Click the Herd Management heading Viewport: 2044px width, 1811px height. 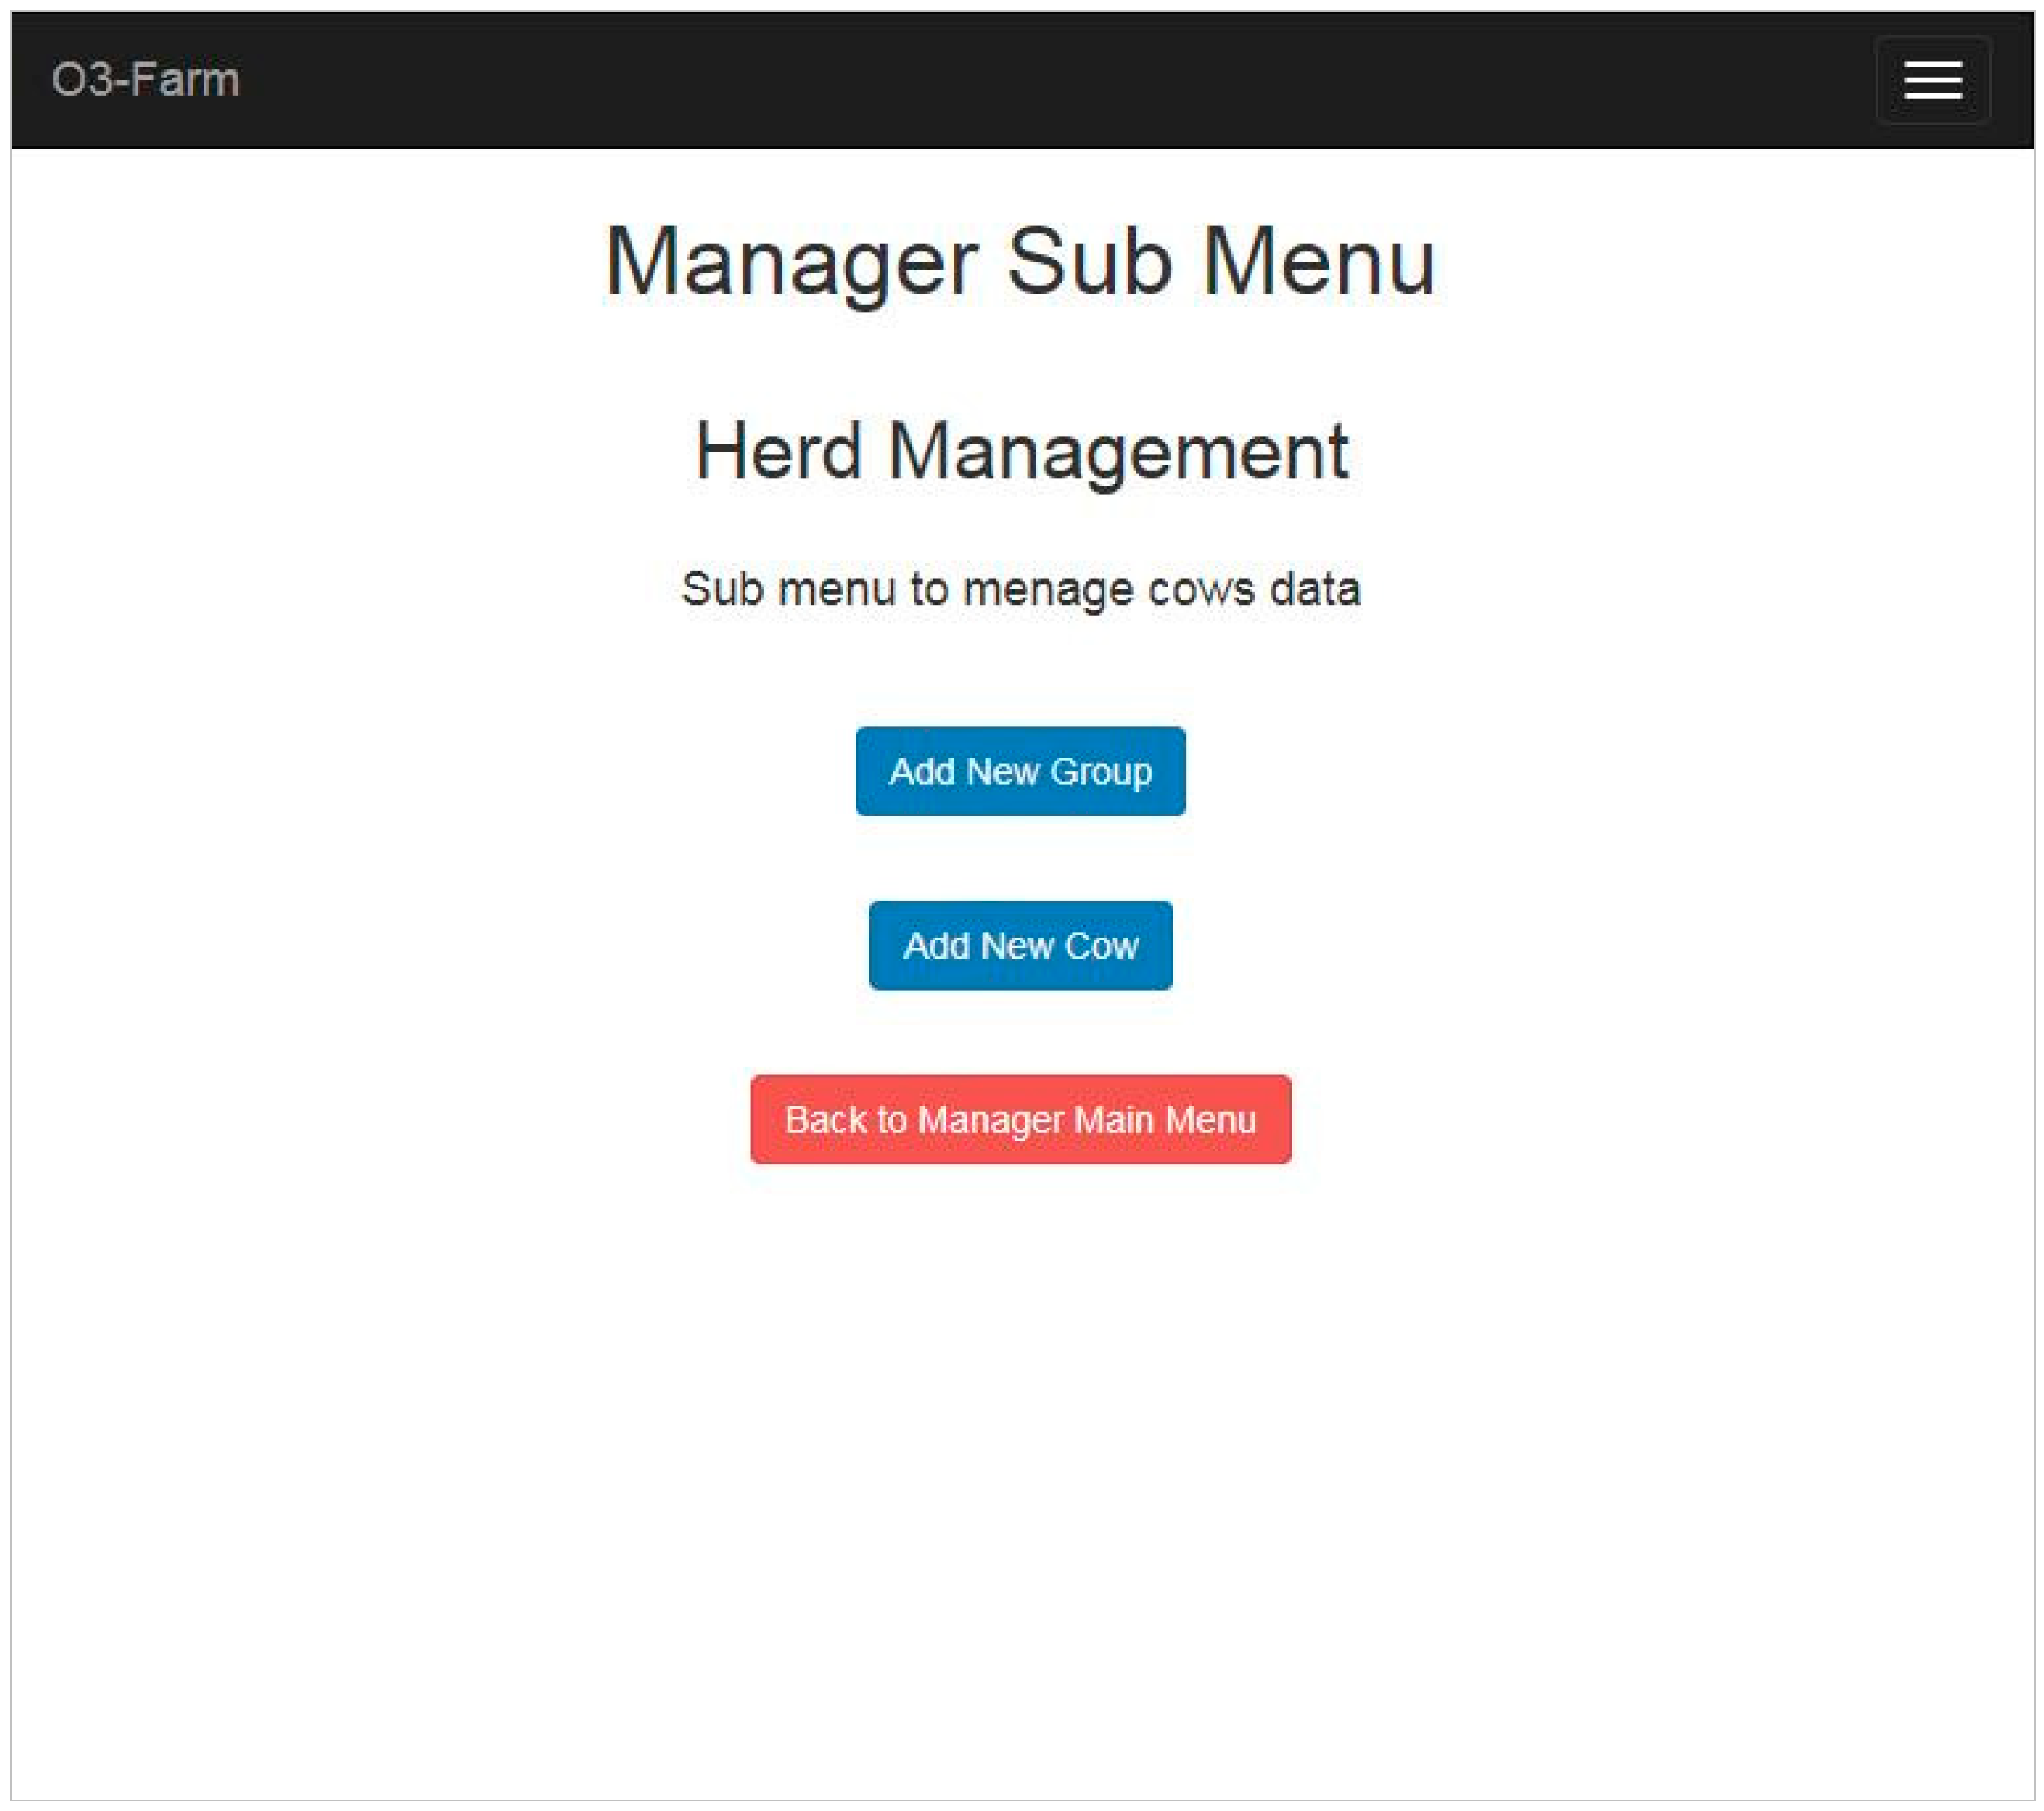[1020, 451]
